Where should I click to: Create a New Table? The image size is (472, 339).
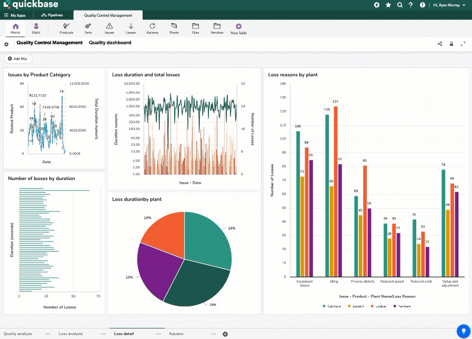tap(239, 29)
